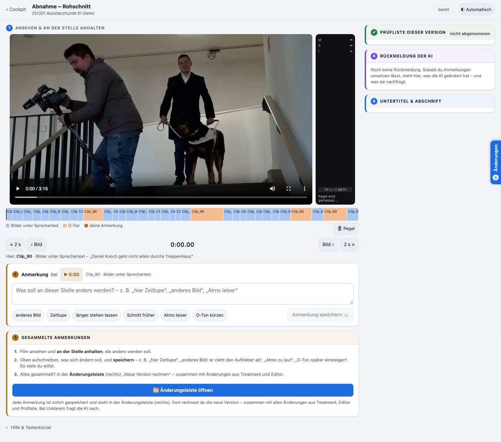Select the 'O-Ton kürzen' chip
The width and height of the screenshot is (501, 442).
click(x=210, y=315)
